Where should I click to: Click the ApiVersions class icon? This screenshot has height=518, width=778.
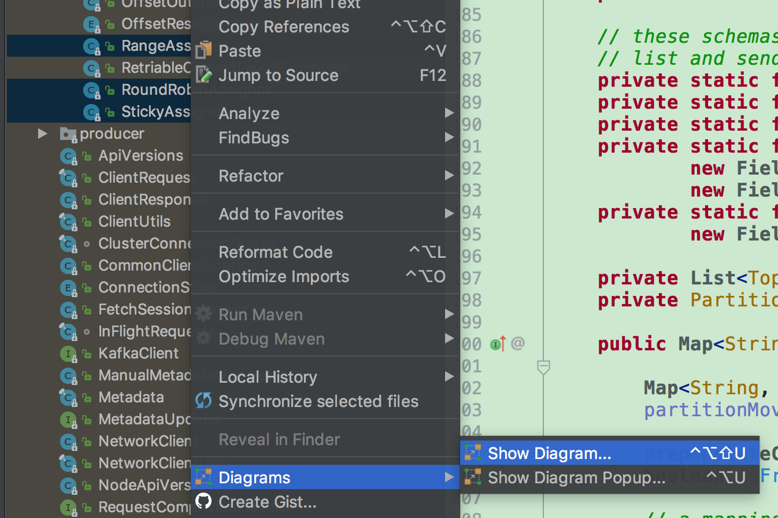click(x=68, y=156)
